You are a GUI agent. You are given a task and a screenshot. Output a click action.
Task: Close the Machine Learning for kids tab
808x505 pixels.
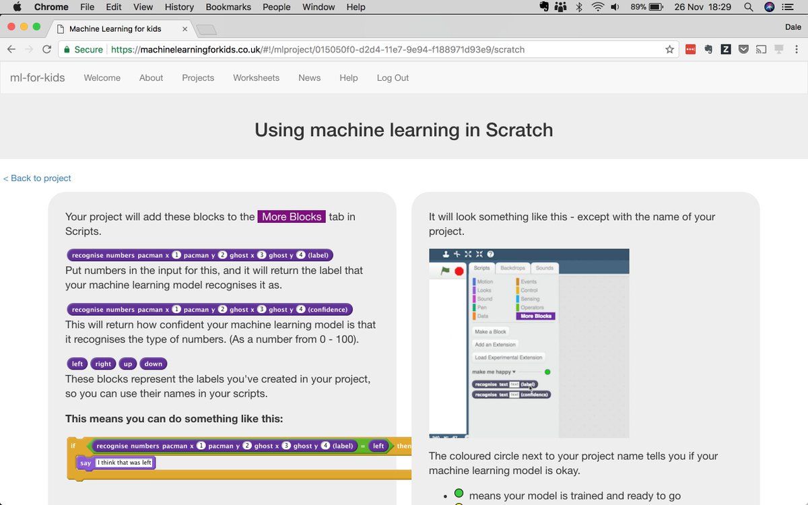[185, 29]
